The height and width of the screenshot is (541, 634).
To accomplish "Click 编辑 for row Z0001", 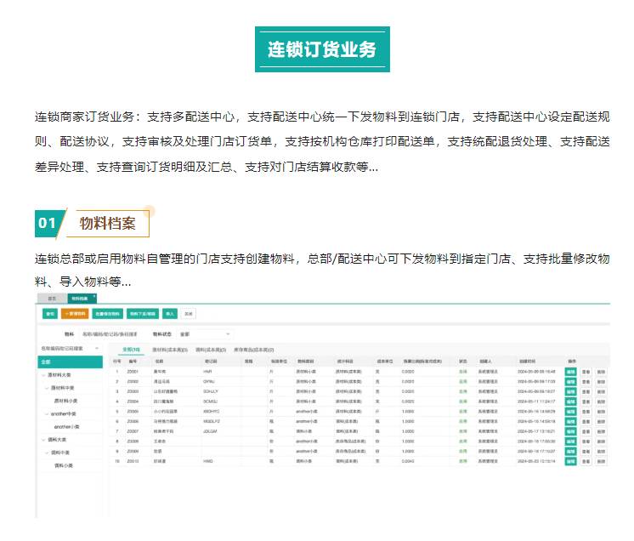I will [x=570, y=372].
